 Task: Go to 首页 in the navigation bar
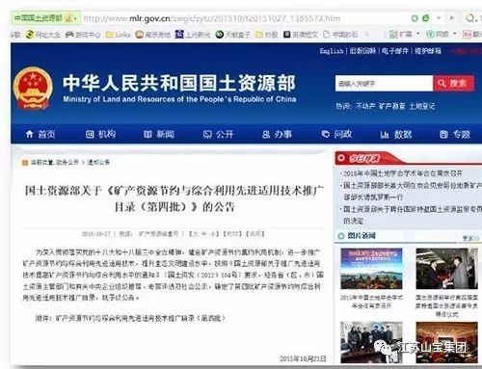tap(40, 134)
